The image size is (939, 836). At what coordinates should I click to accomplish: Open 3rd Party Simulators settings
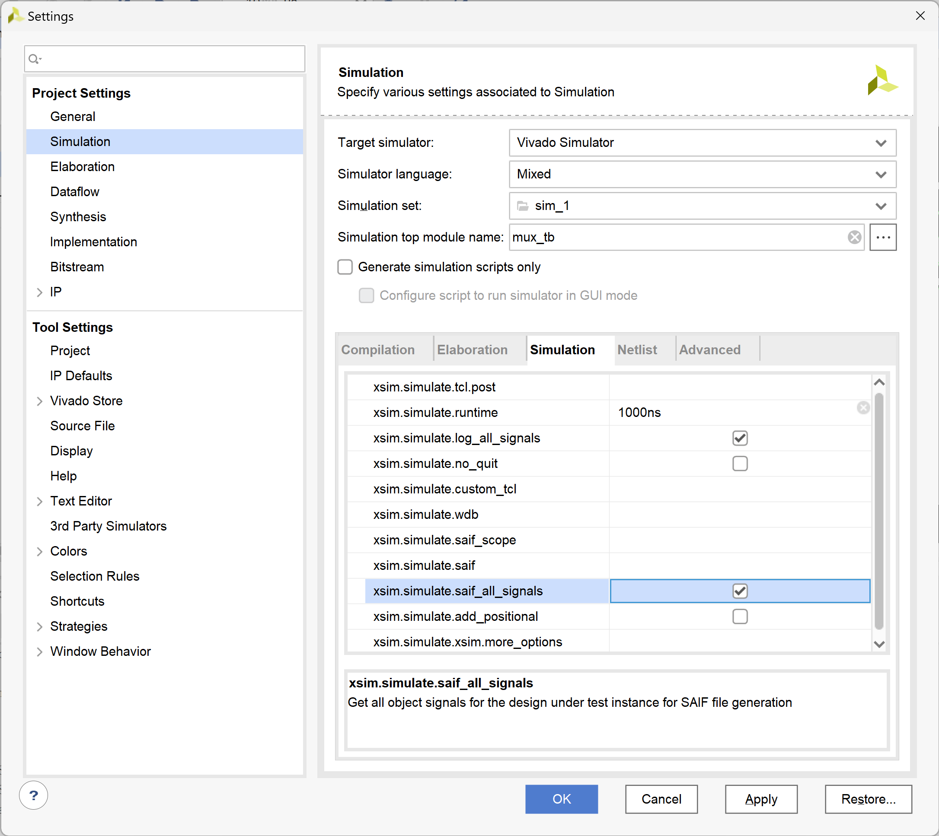point(165,526)
